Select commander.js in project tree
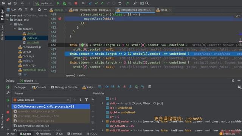 (x=32, y=47)
